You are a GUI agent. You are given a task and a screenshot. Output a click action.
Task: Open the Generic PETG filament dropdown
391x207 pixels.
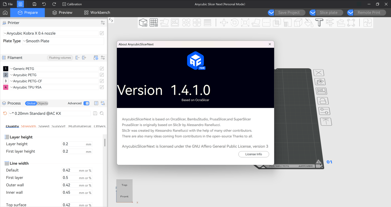[x=54, y=69]
